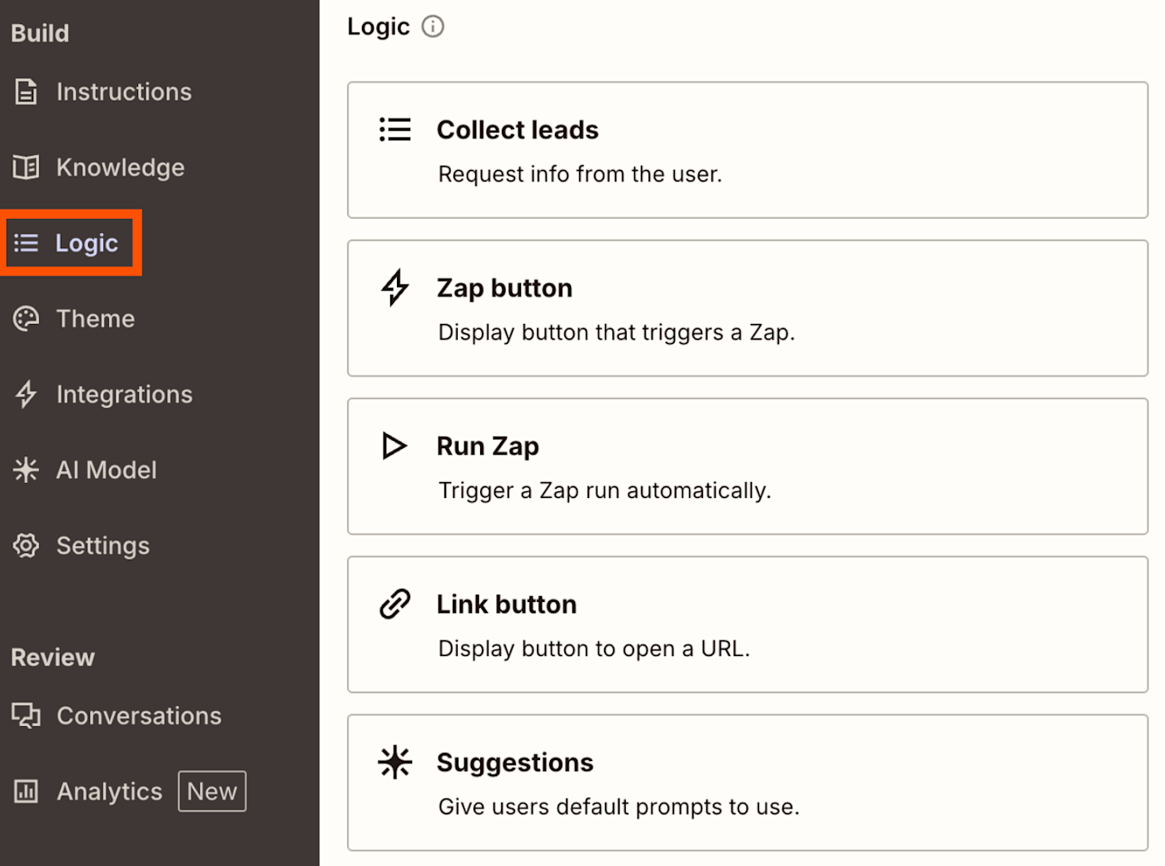Click the Logic list icon in sidebar
The width and height of the screenshot is (1165, 866).
point(26,243)
